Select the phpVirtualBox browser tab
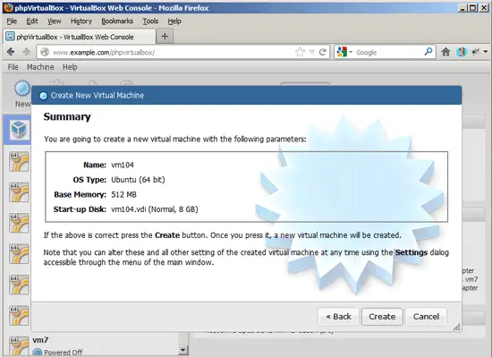The image size is (492, 357). tap(80, 37)
